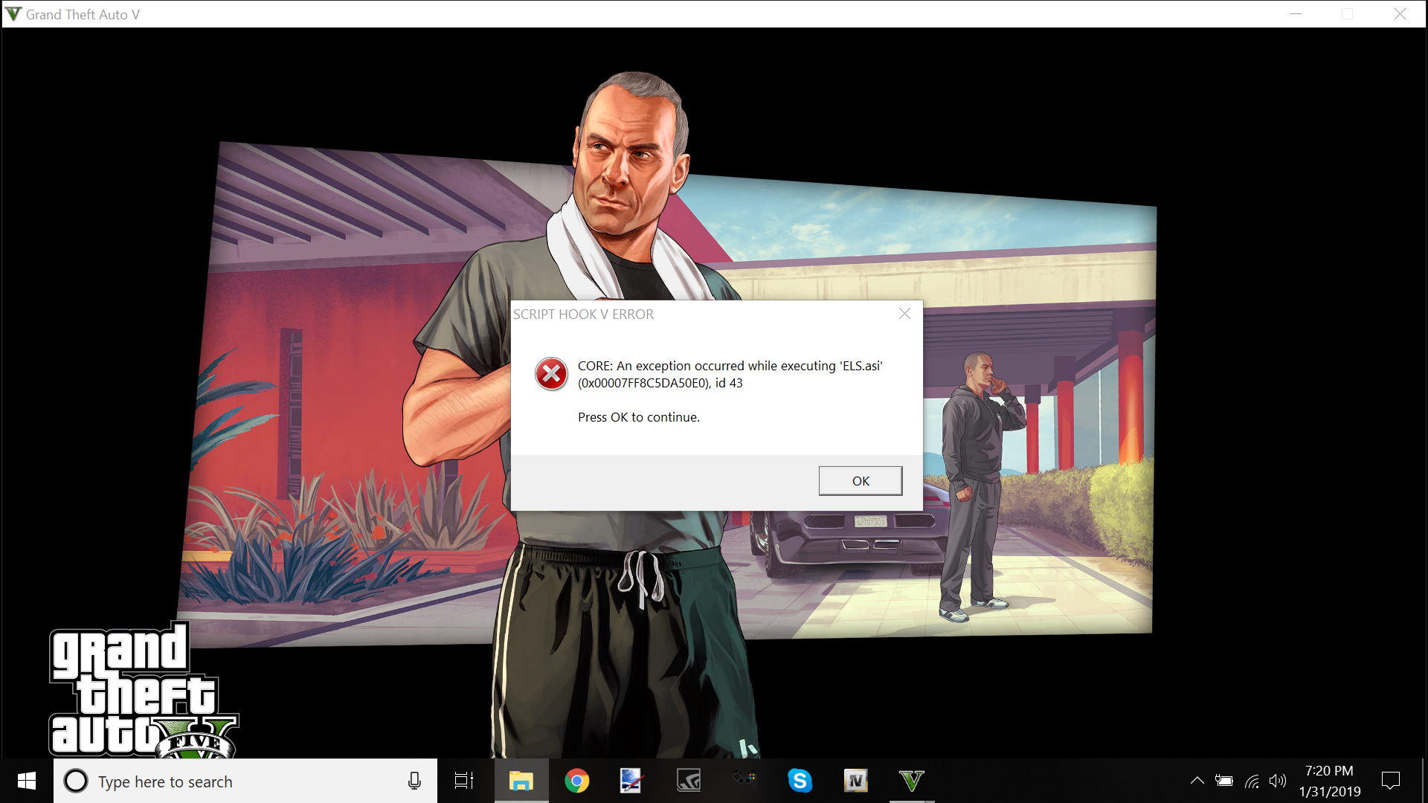Open the Wi-Fi network flyout
This screenshot has height=803, width=1428.
pos(1252,781)
